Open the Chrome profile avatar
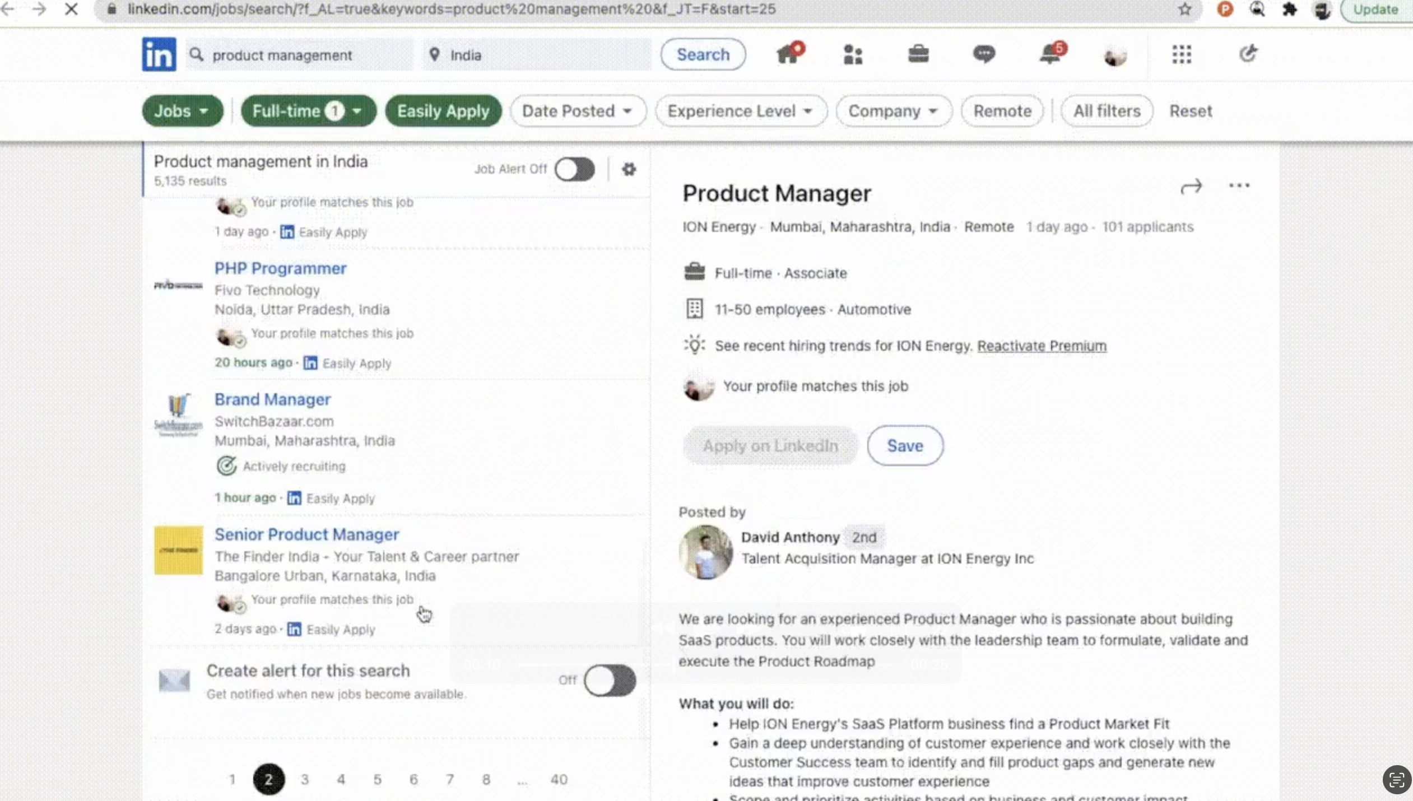 pyautogui.click(x=1322, y=10)
